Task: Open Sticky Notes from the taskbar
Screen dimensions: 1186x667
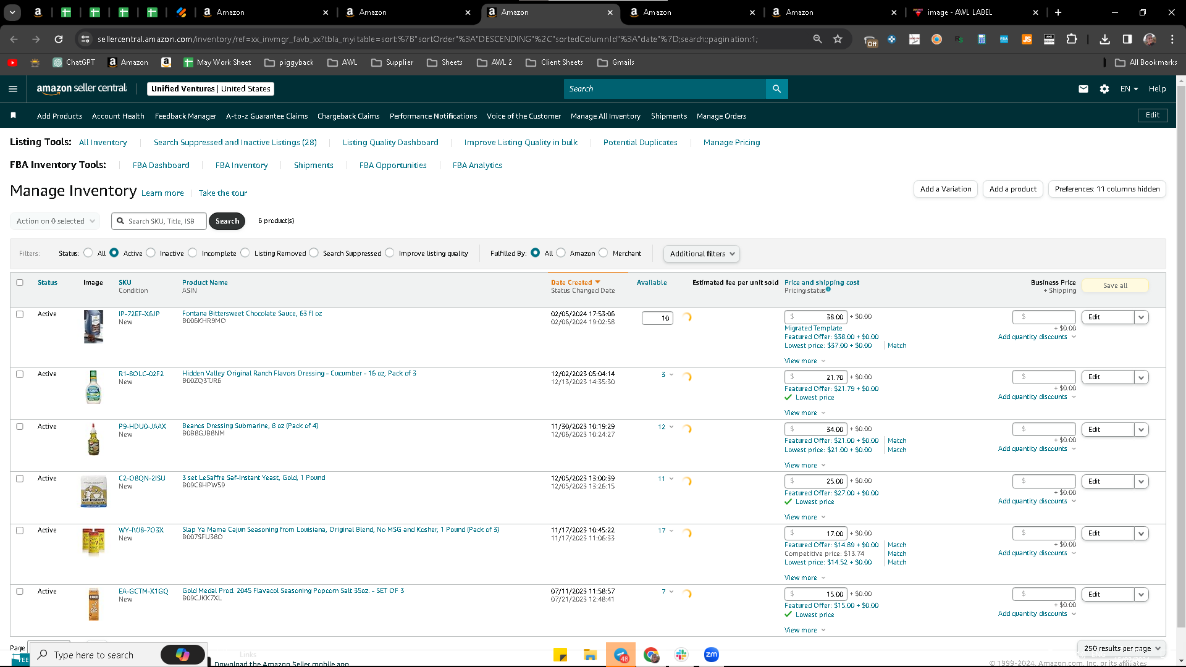Action: 560,655
